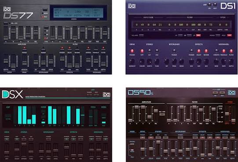
Task: Turn off the Stereo Off button on DS1
Action: click(x=142, y=51)
